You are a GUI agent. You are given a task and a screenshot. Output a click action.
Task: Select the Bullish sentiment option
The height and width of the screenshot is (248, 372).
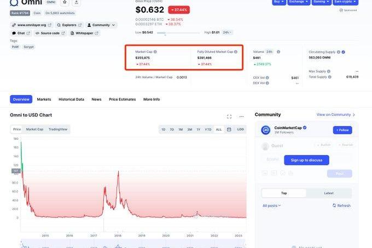coord(324,145)
